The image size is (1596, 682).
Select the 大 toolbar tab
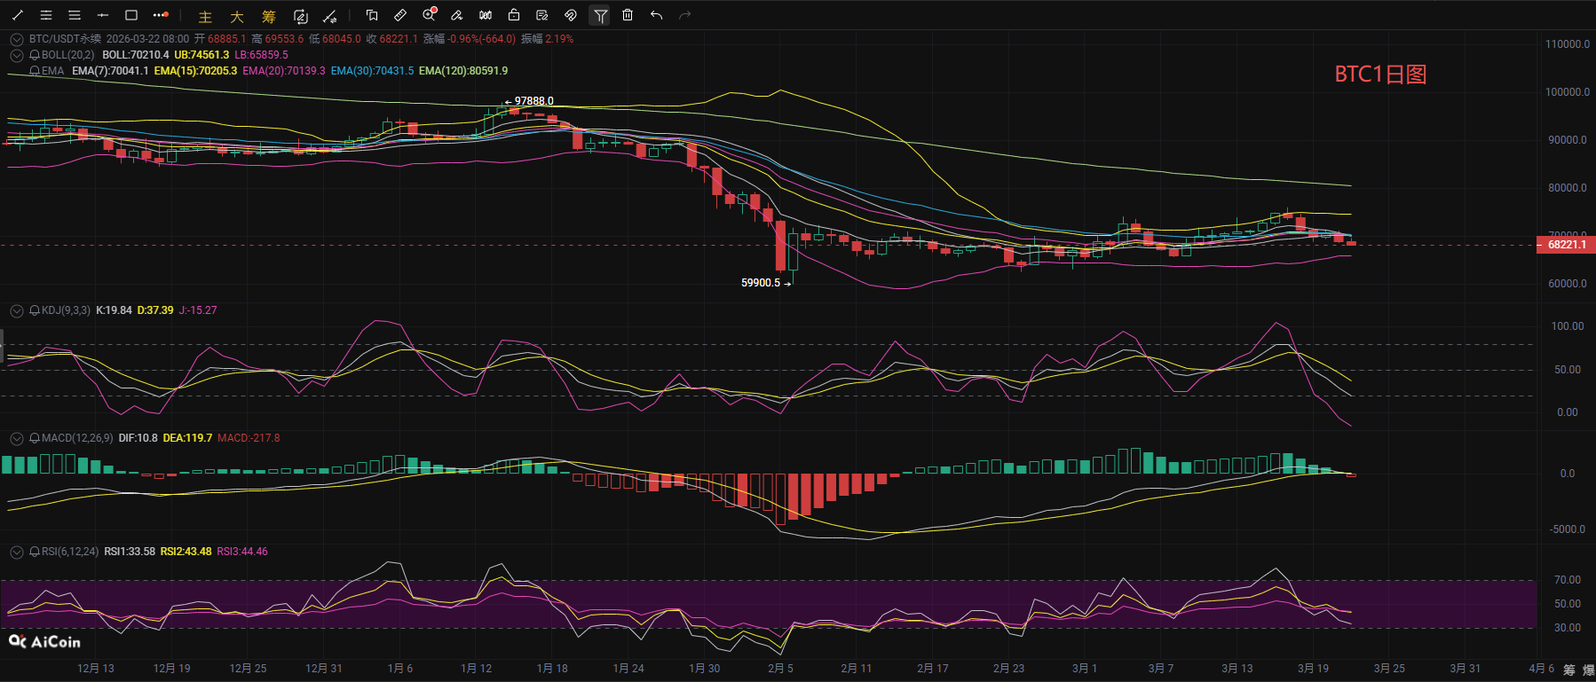(237, 16)
